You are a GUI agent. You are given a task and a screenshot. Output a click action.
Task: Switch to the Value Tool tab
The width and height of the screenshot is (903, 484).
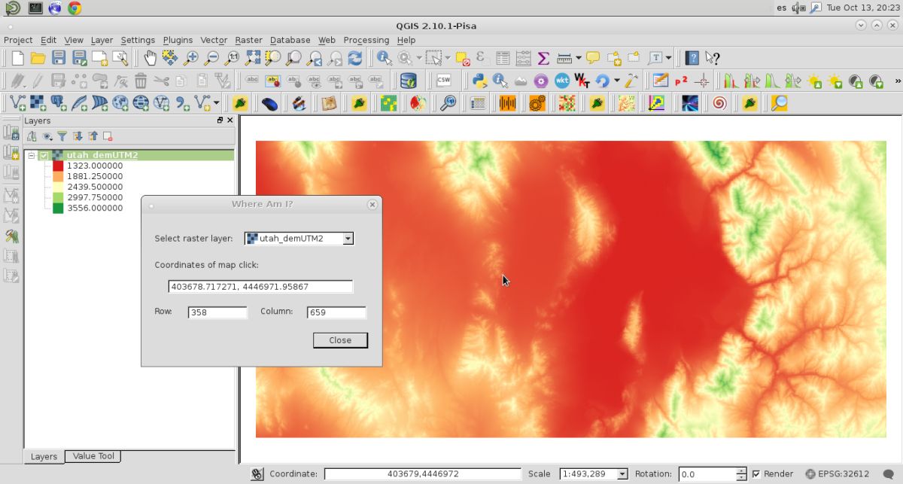(94, 456)
